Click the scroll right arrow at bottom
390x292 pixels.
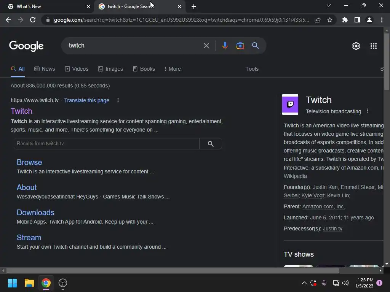[380, 270]
